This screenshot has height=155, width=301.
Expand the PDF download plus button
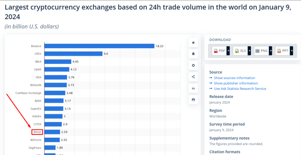click(228, 51)
